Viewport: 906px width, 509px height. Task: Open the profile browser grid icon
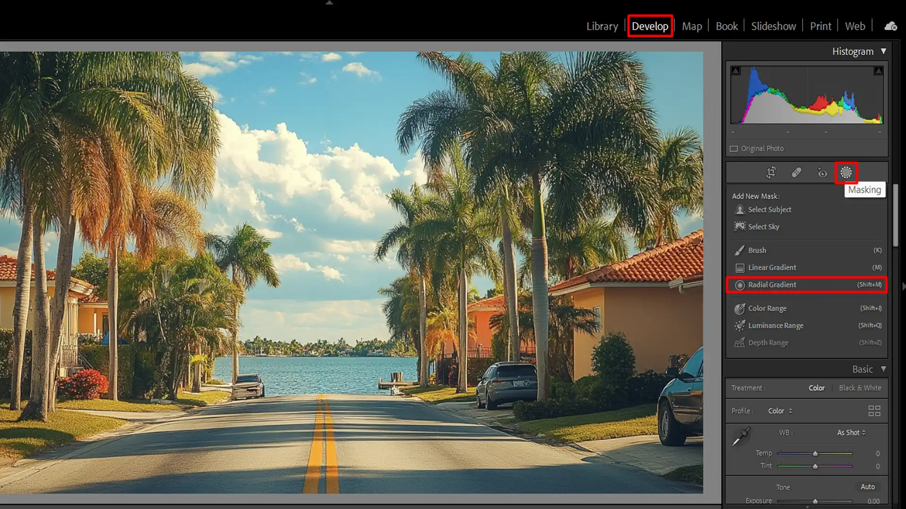(x=874, y=411)
